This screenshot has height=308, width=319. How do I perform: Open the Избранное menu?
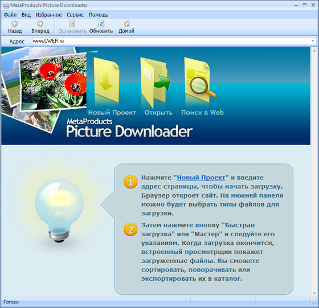(48, 15)
